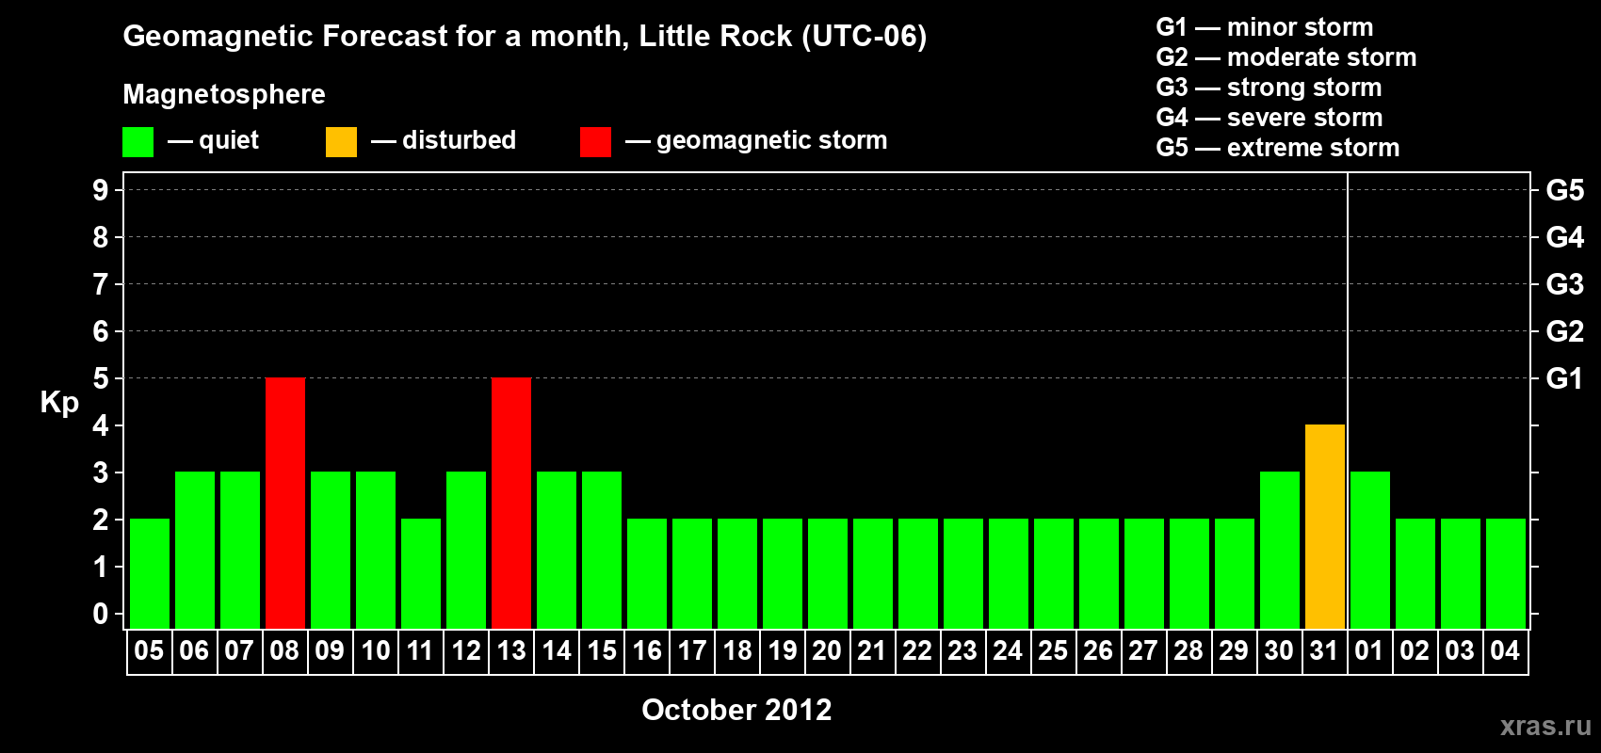Click the 'G5 — extreme storm' legend line

[x=1277, y=148]
